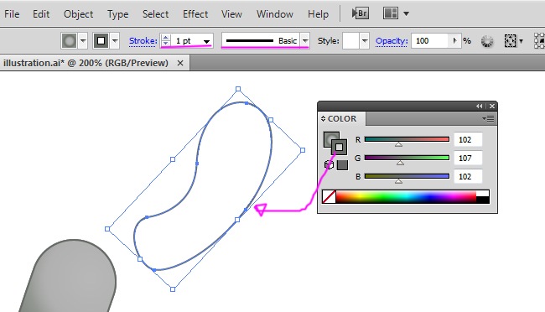Click the G value field showing 107
The width and height of the screenshot is (545, 312).
pos(468,158)
